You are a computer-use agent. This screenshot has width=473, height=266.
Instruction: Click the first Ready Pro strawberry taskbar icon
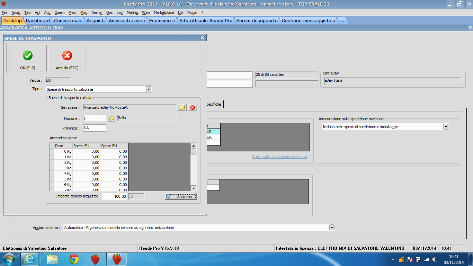tap(95, 259)
